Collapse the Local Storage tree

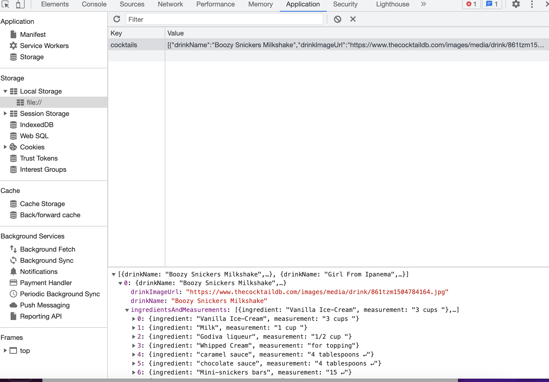(x=5, y=91)
